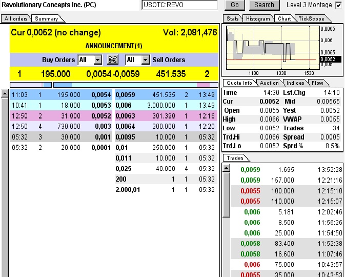Viewport: 345px width, 277px height.
Task: Click buy order price 0,0053
Action: [x=101, y=106]
